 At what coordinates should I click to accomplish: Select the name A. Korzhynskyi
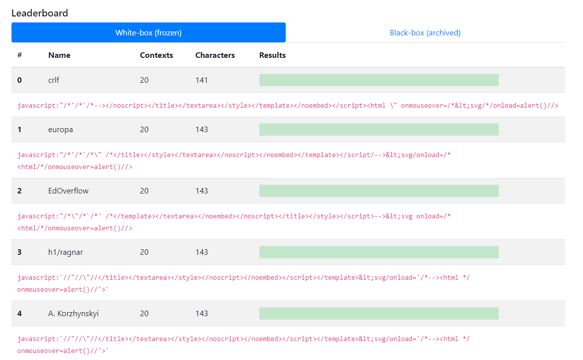click(73, 314)
